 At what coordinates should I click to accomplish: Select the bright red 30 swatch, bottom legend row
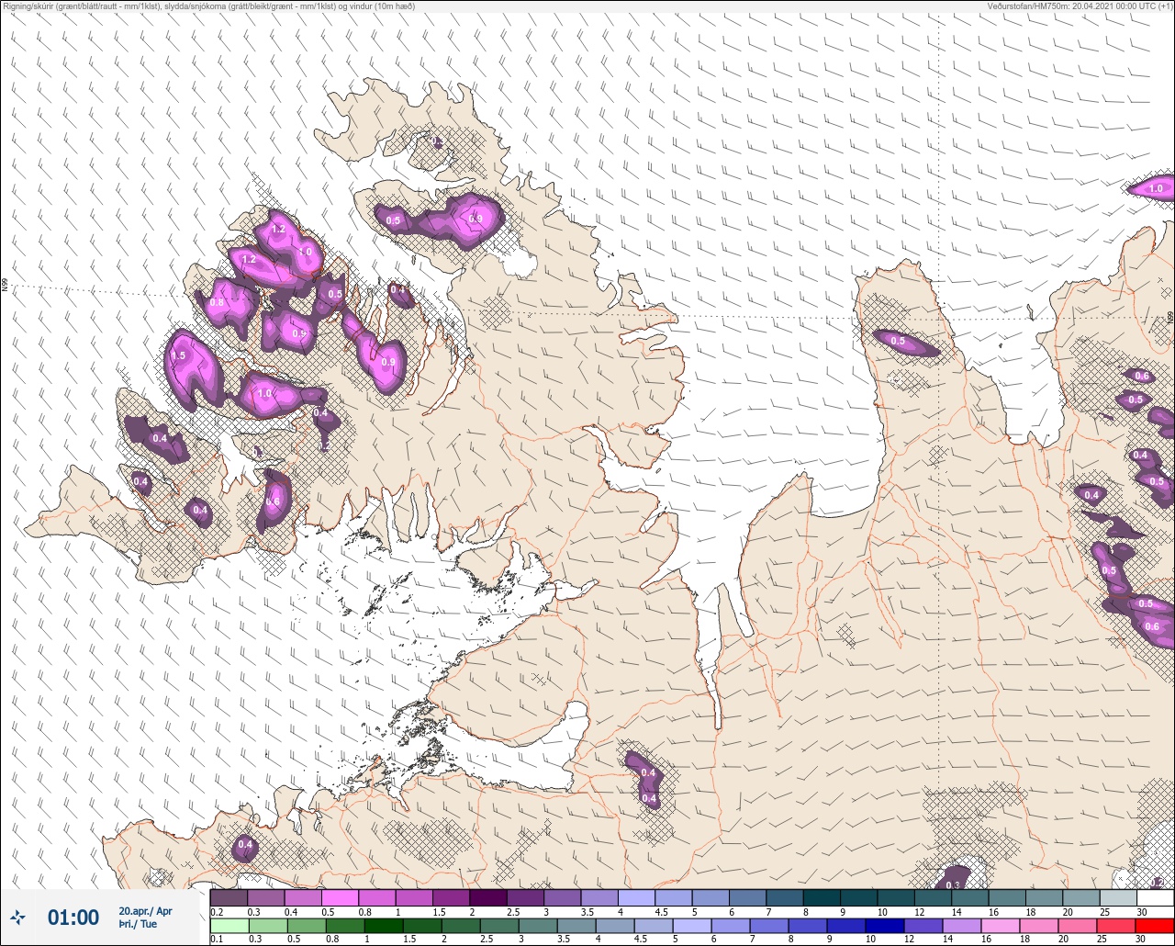1156,925
